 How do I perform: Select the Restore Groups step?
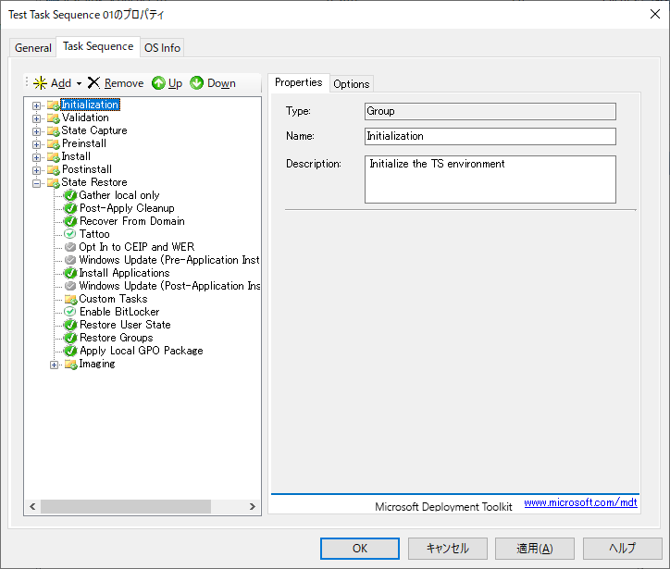117,338
